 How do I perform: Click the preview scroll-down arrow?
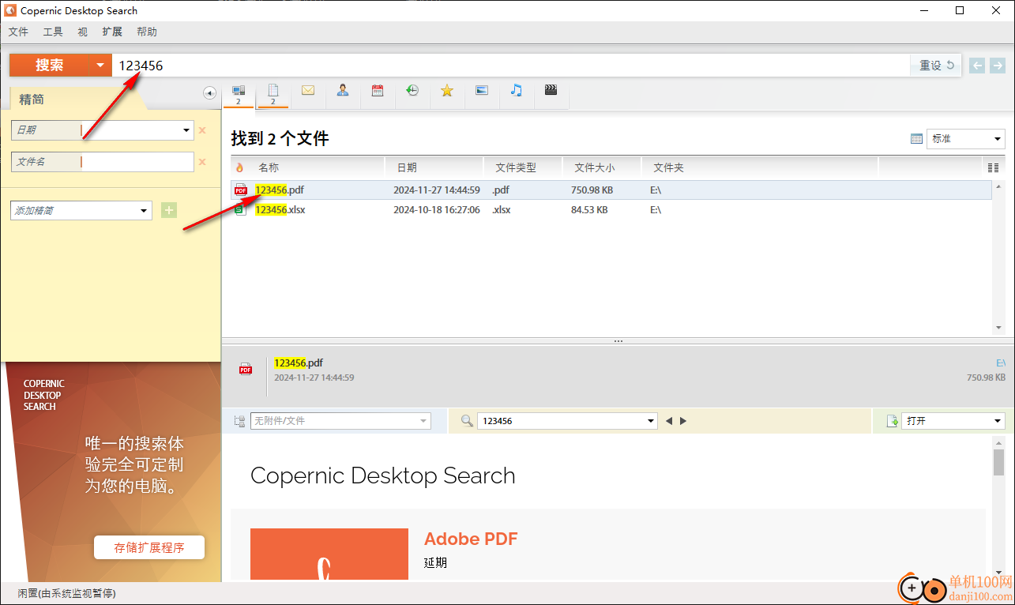(x=998, y=573)
